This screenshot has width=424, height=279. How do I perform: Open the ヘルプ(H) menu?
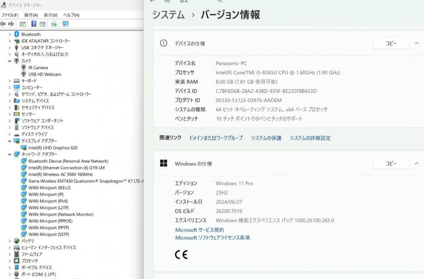click(x=71, y=15)
